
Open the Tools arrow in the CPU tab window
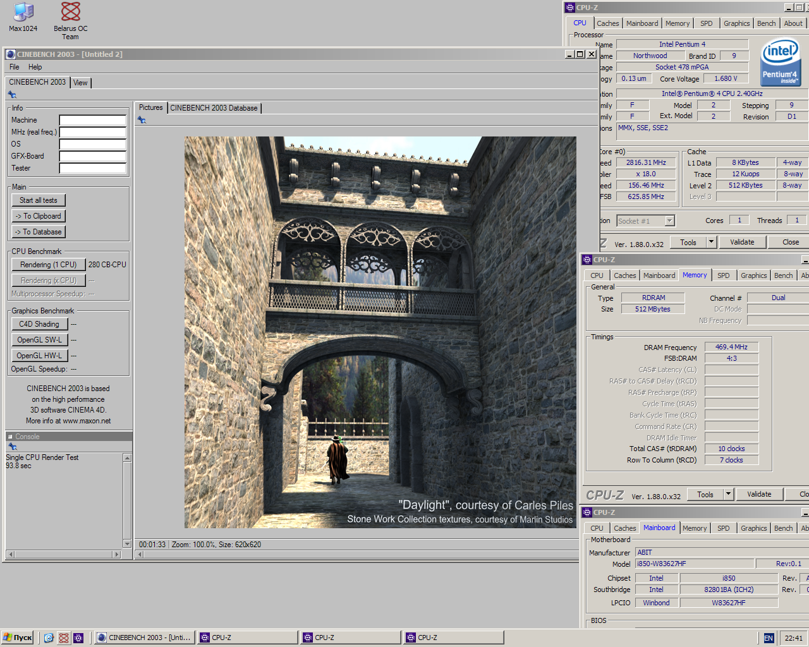(711, 242)
